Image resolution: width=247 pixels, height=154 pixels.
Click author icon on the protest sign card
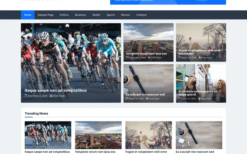click(x=200, y=57)
